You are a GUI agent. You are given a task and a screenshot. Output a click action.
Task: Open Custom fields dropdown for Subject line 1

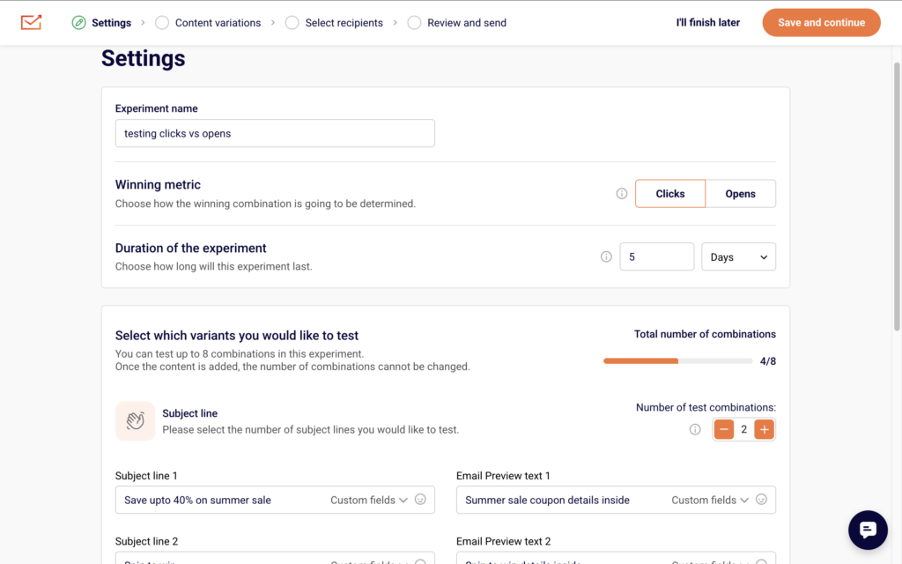pyautogui.click(x=369, y=501)
